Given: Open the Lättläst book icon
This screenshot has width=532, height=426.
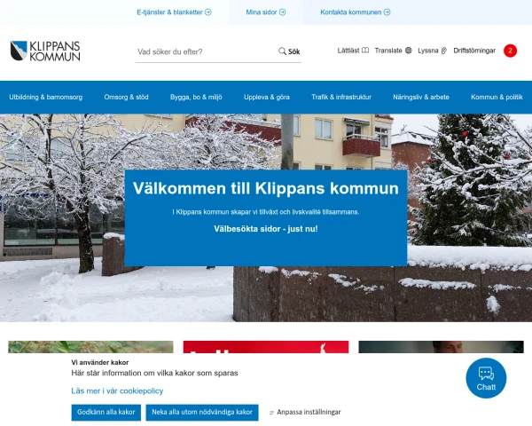Looking at the screenshot, I should click(365, 51).
